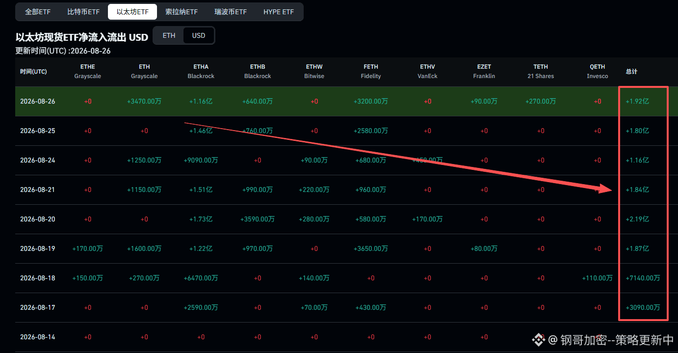678x353 pixels.
Task: Click the +3650.00万 FETH value
Action: point(371,248)
